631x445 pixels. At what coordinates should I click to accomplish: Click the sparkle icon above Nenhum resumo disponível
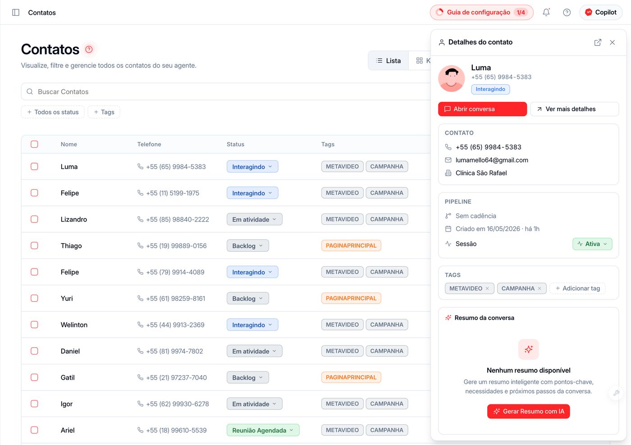(x=529, y=350)
